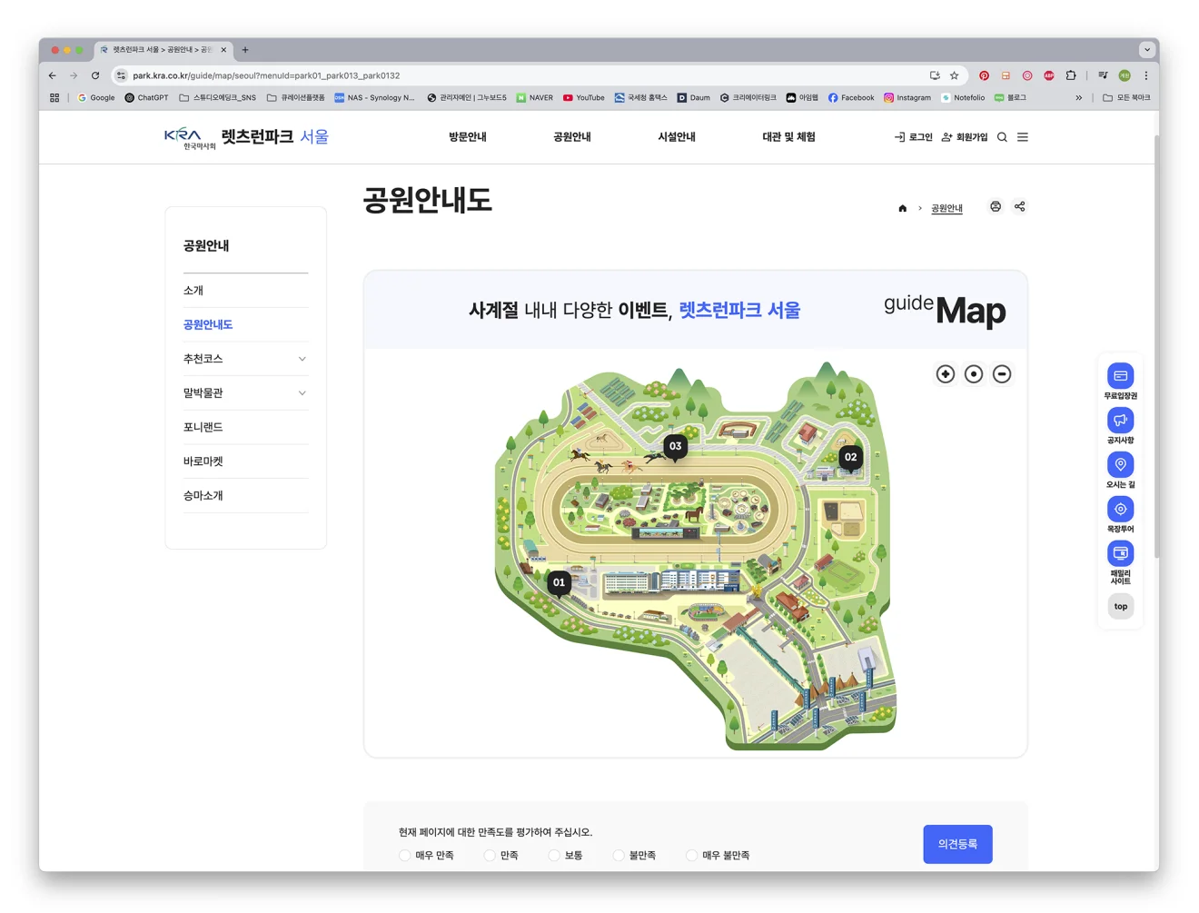The image size is (1199, 913).
Task: Go home via breadcrumb house icon
Action: pyautogui.click(x=902, y=208)
